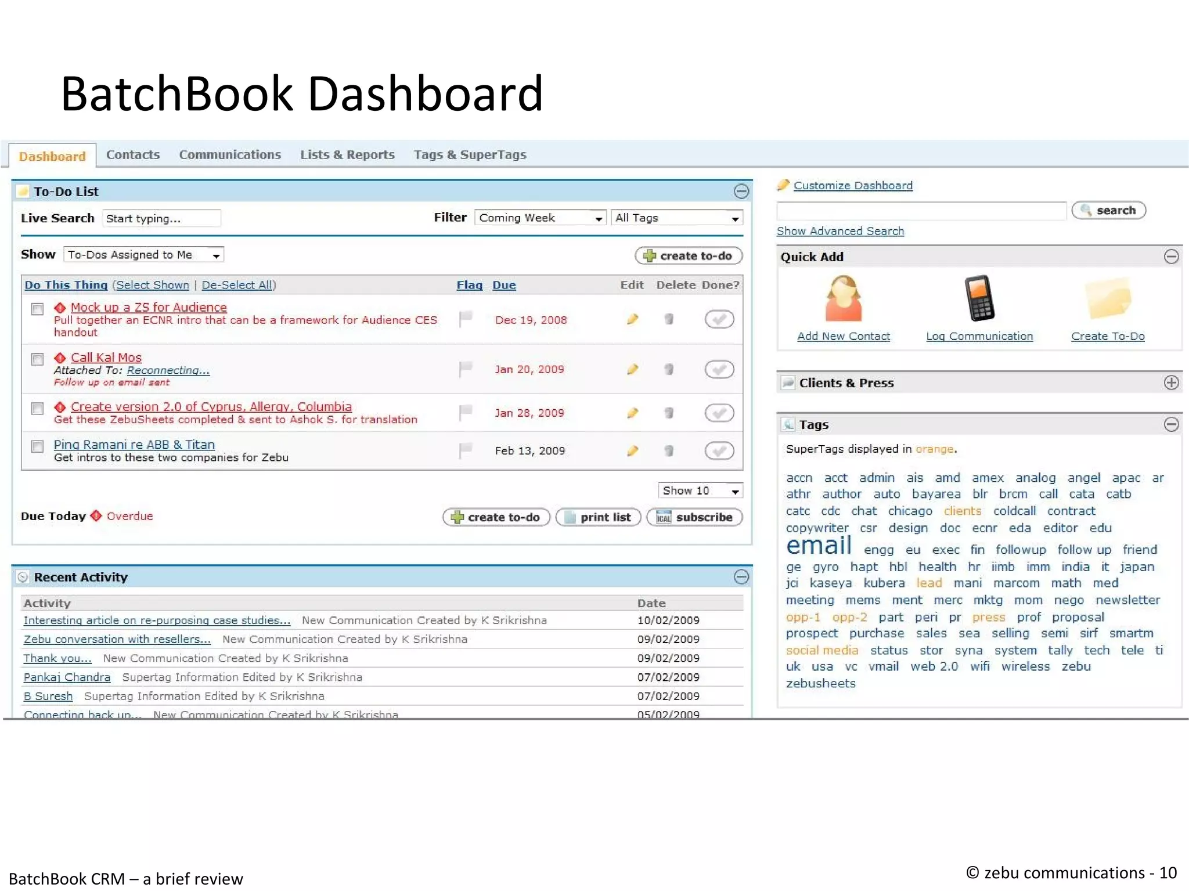1189x891 pixels.
Task: Collapse the Recent Activity panel
Action: [x=741, y=576]
